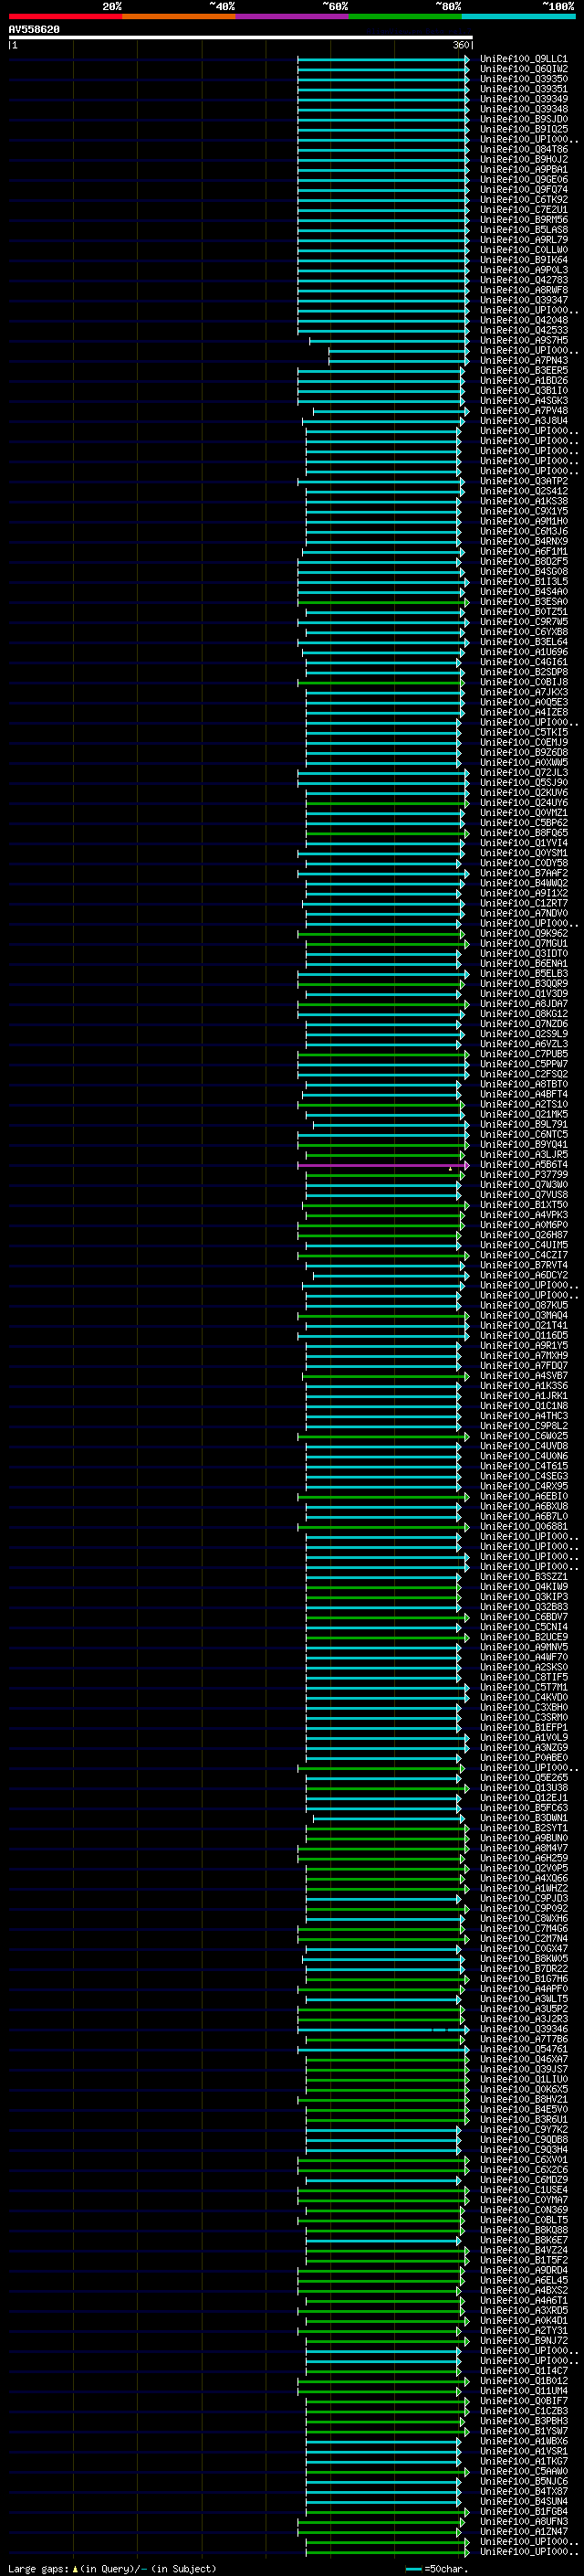Screen dimensions: 584x2576
Task: Select the UniRef100_C4RX95 label
Action: 523,1487
